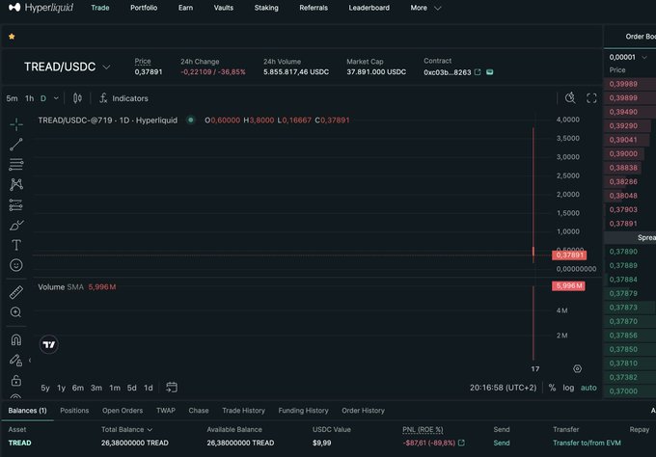Activate the zoom in tool

(x=16, y=312)
